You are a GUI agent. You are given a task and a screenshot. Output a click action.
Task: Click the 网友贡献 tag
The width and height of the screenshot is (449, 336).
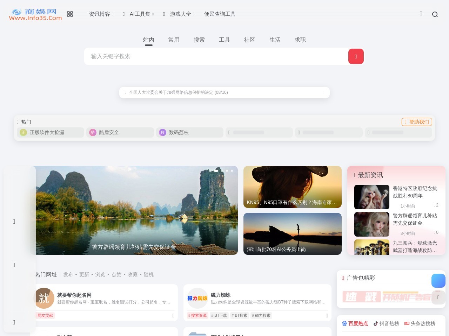45,315
